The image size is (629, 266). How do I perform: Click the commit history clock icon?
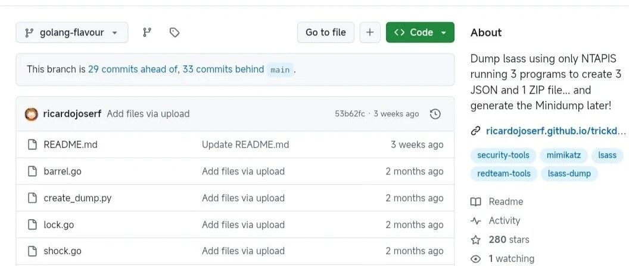pos(435,114)
